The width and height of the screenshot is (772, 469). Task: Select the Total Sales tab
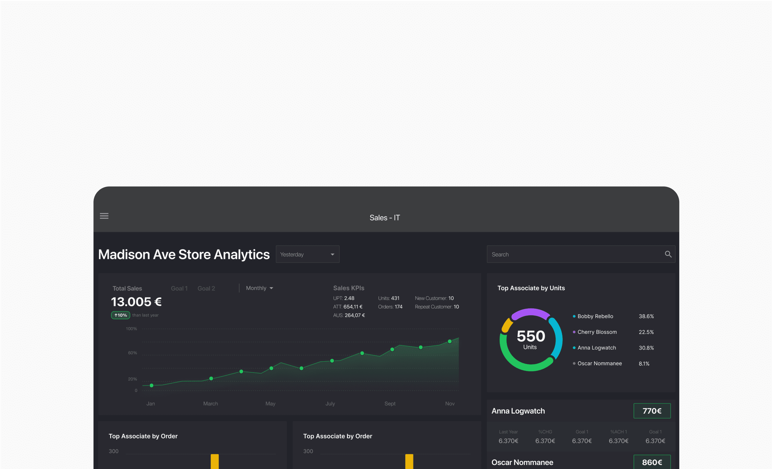[x=127, y=288]
